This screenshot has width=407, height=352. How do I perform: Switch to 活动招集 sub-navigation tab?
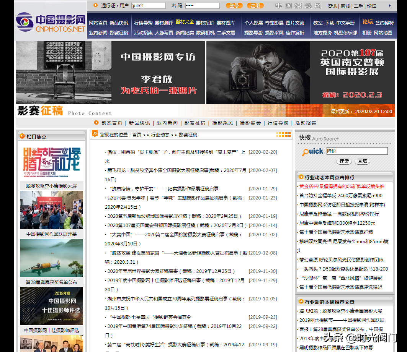tap(306, 123)
